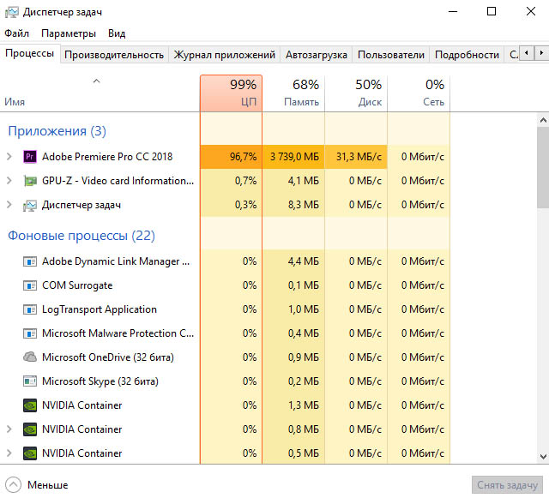Screen dimensions: 549x504
Task: Select Microsoft Skype (32 бита) row
Action: point(225,381)
